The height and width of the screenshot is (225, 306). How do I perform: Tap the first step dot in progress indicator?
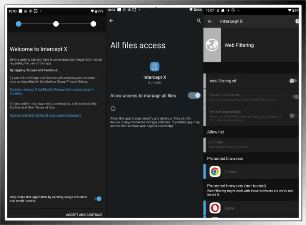(x=18, y=24)
